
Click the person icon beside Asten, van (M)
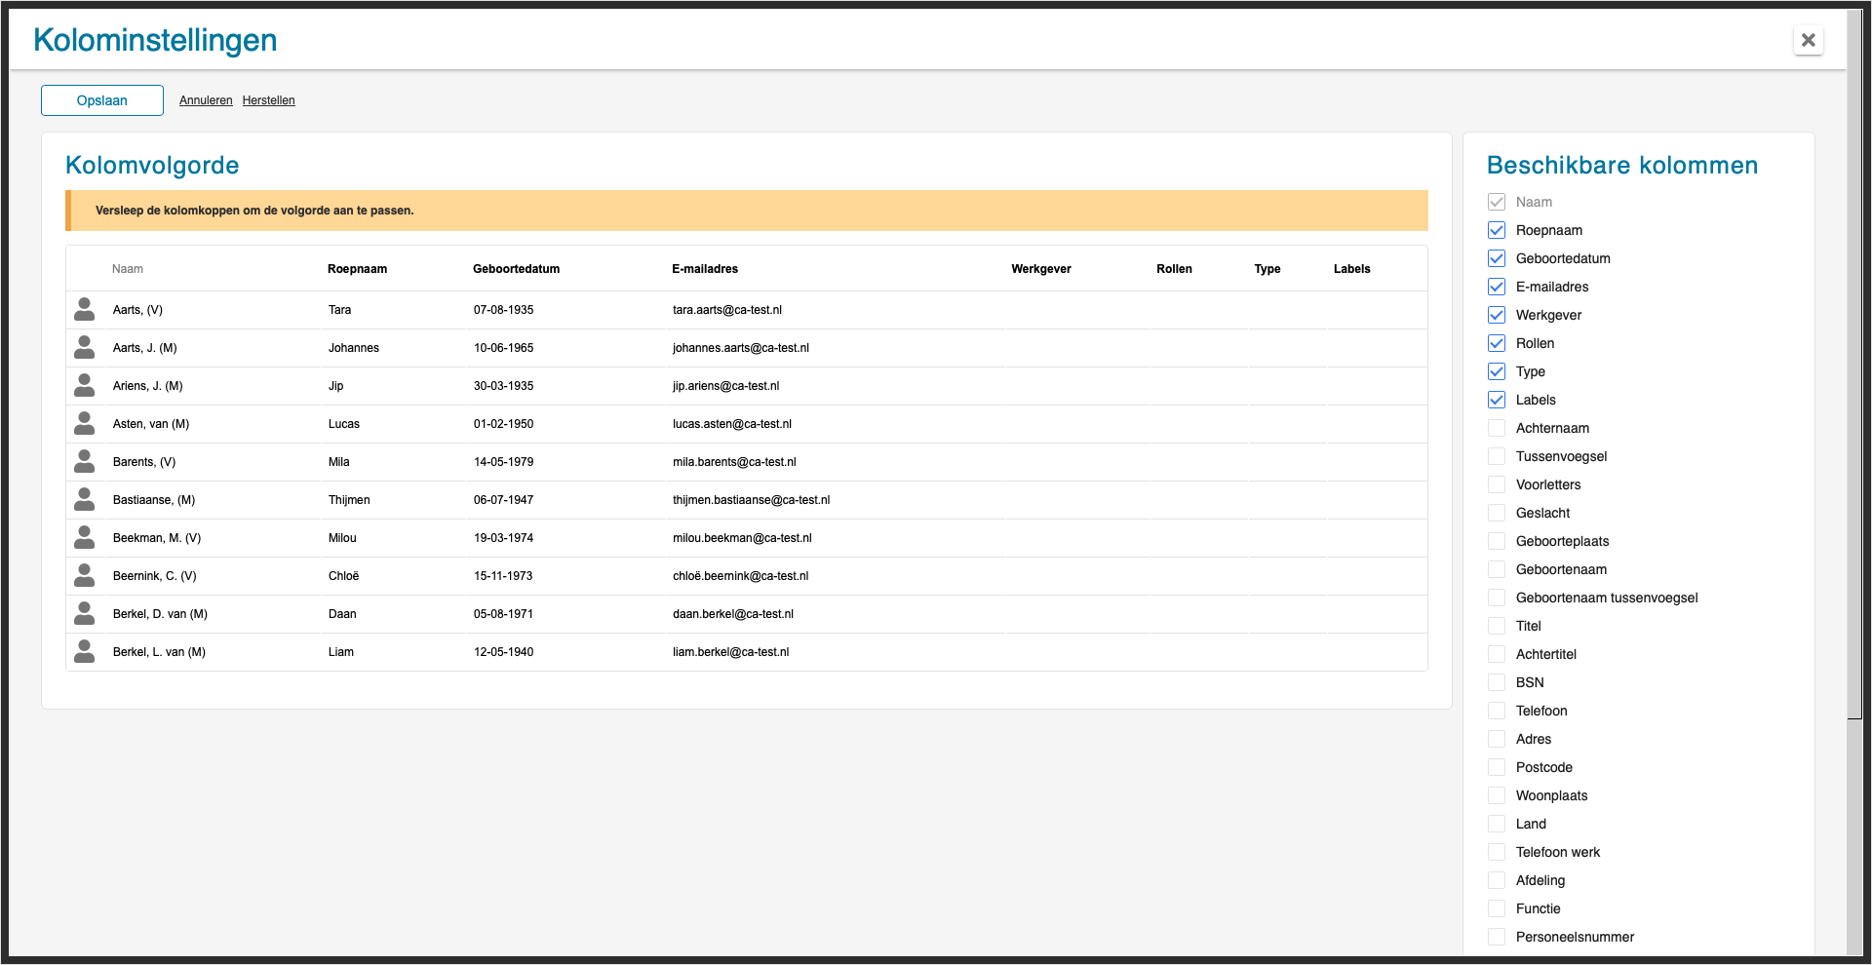[x=85, y=424]
